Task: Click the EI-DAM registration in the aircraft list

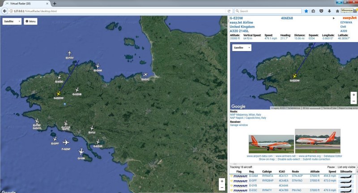Action: pos(253,176)
